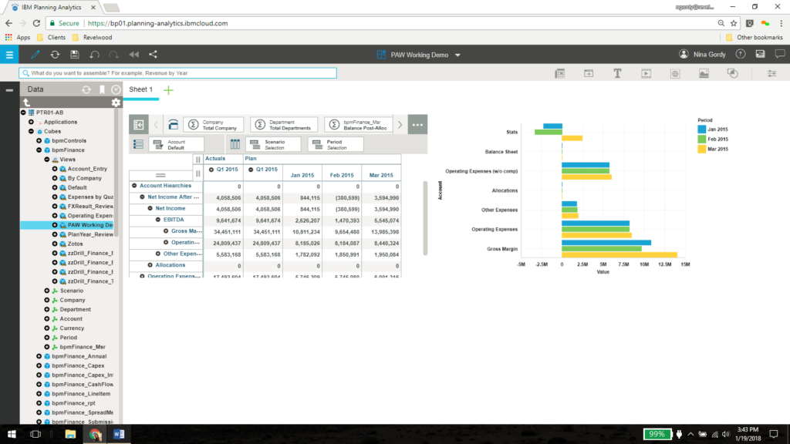
Task: Collapse the Data panel with minus
Action: click(9, 90)
